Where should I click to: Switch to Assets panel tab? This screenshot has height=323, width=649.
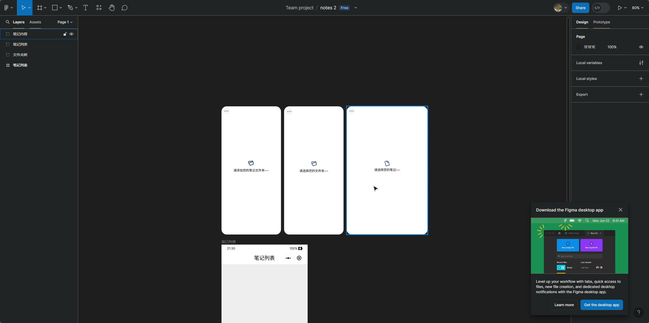tap(35, 22)
